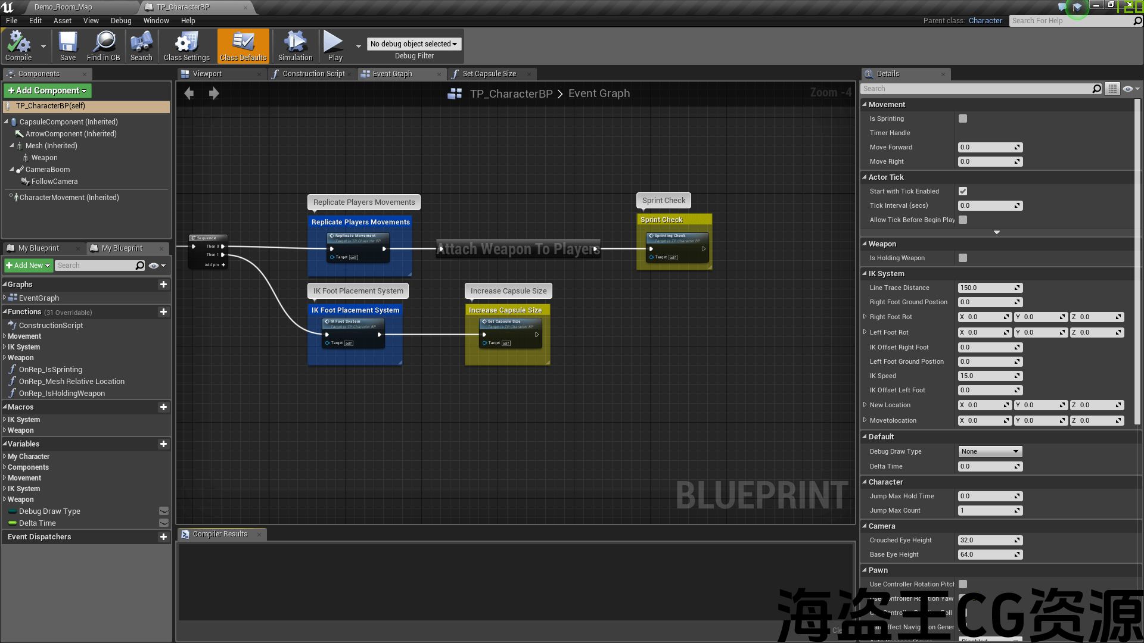Viewport: 1144px width, 643px height.
Task: Select the FollowCamera component
Action: pos(54,182)
